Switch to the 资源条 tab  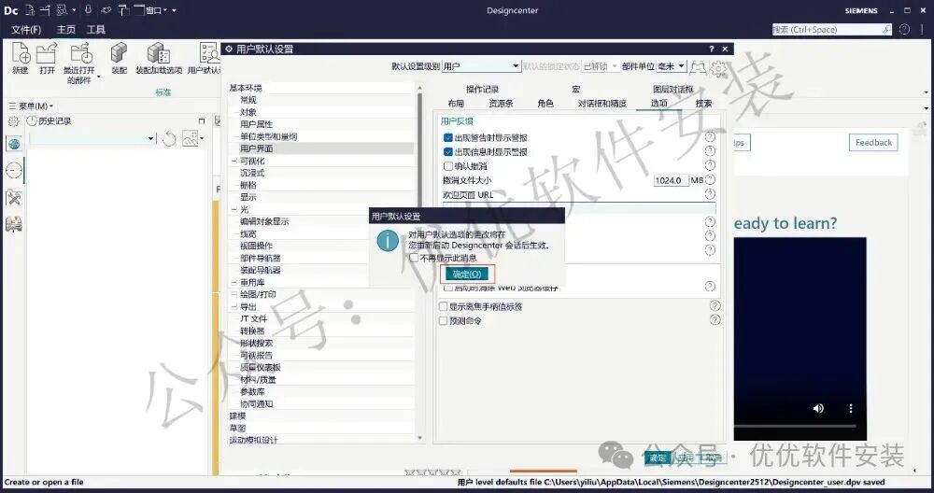[x=501, y=104]
